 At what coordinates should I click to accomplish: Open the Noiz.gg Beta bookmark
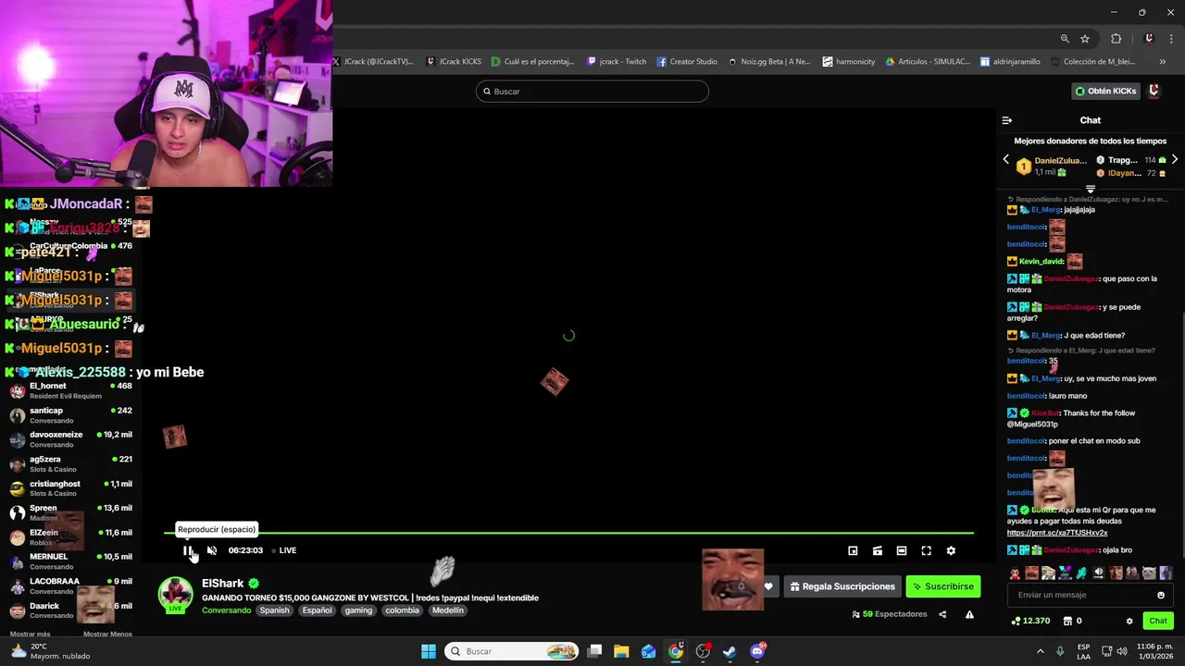[769, 62]
